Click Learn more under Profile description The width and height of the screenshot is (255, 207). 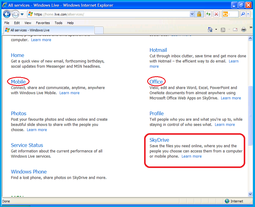225,125
